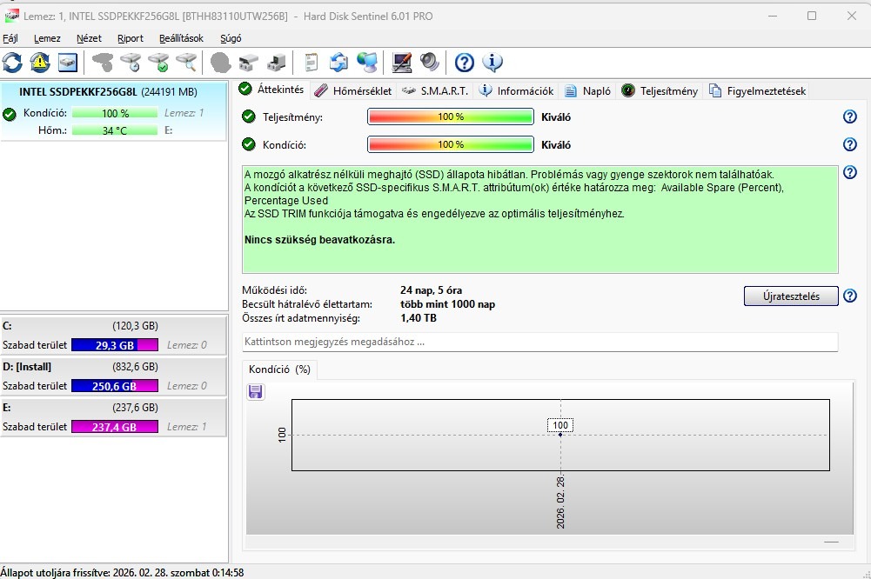Click the Újratesztelés button
The height and width of the screenshot is (579, 871).
point(791,296)
